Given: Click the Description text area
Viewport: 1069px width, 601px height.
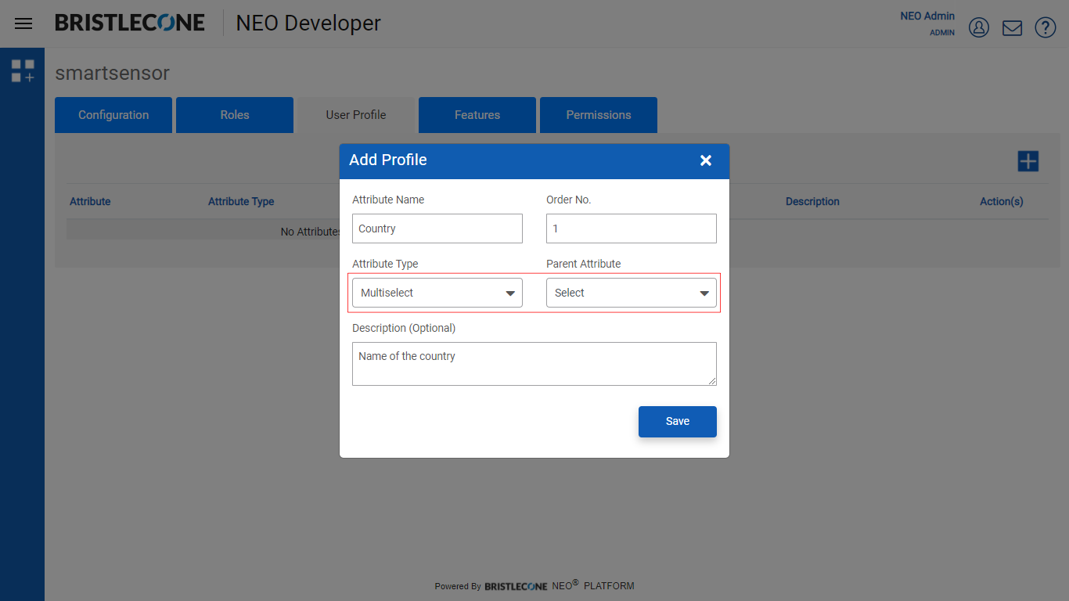Looking at the screenshot, I should [534, 364].
